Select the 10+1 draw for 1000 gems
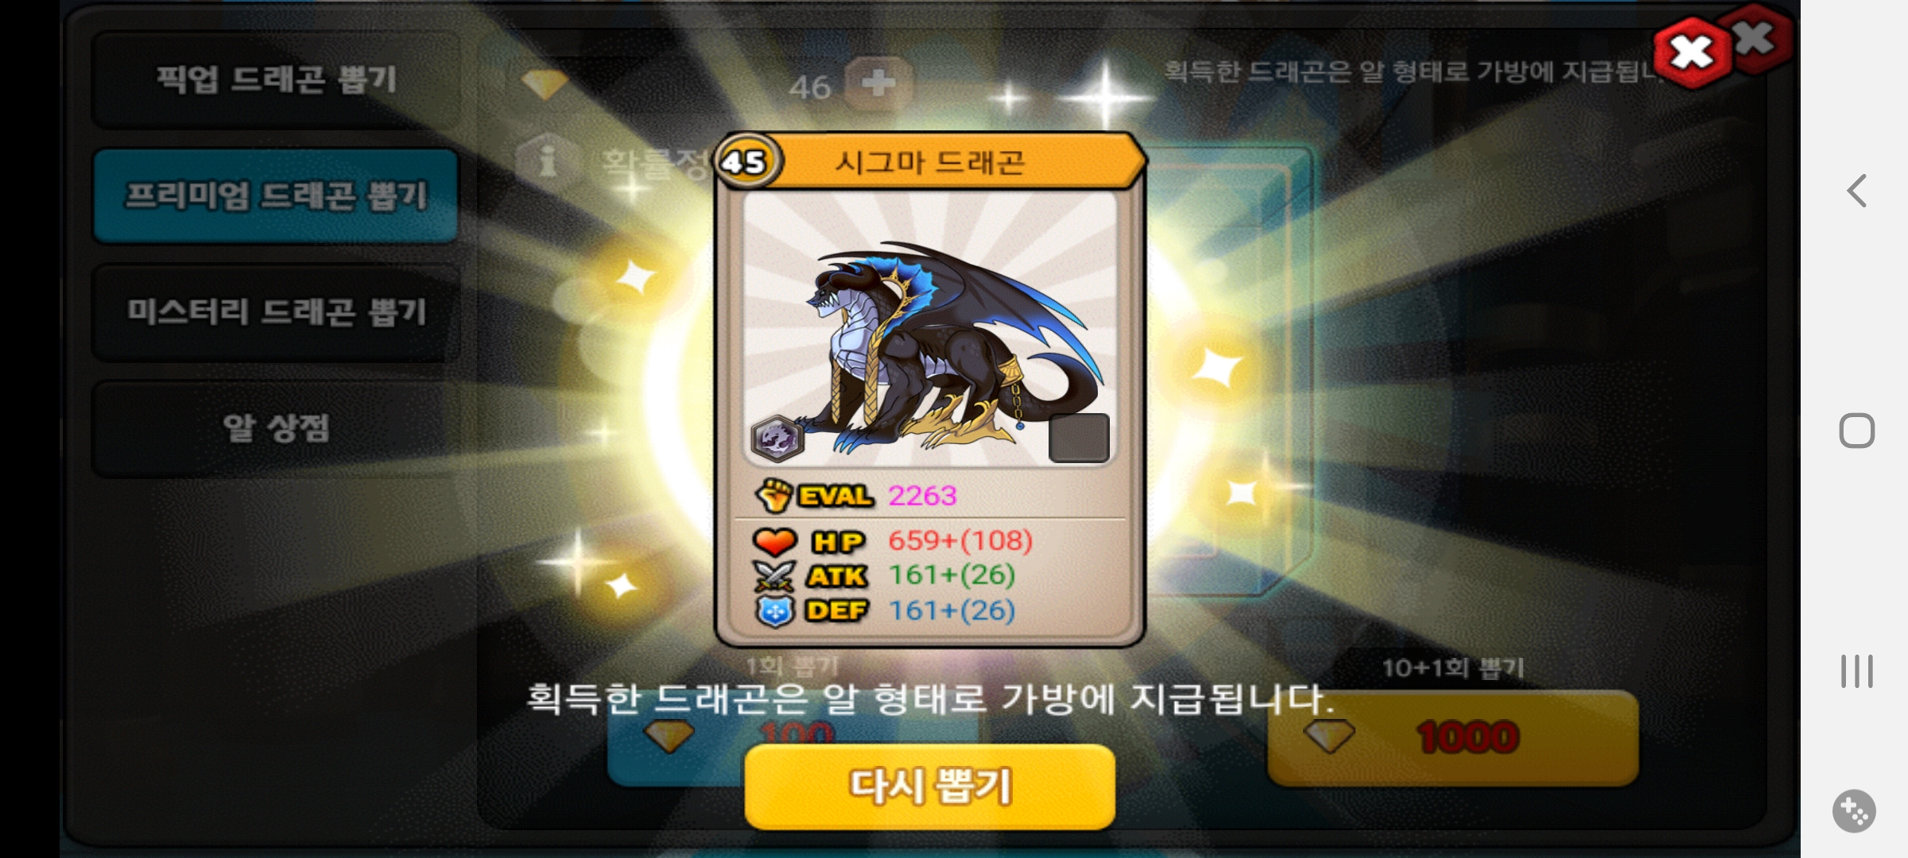 pos(1452,737)
